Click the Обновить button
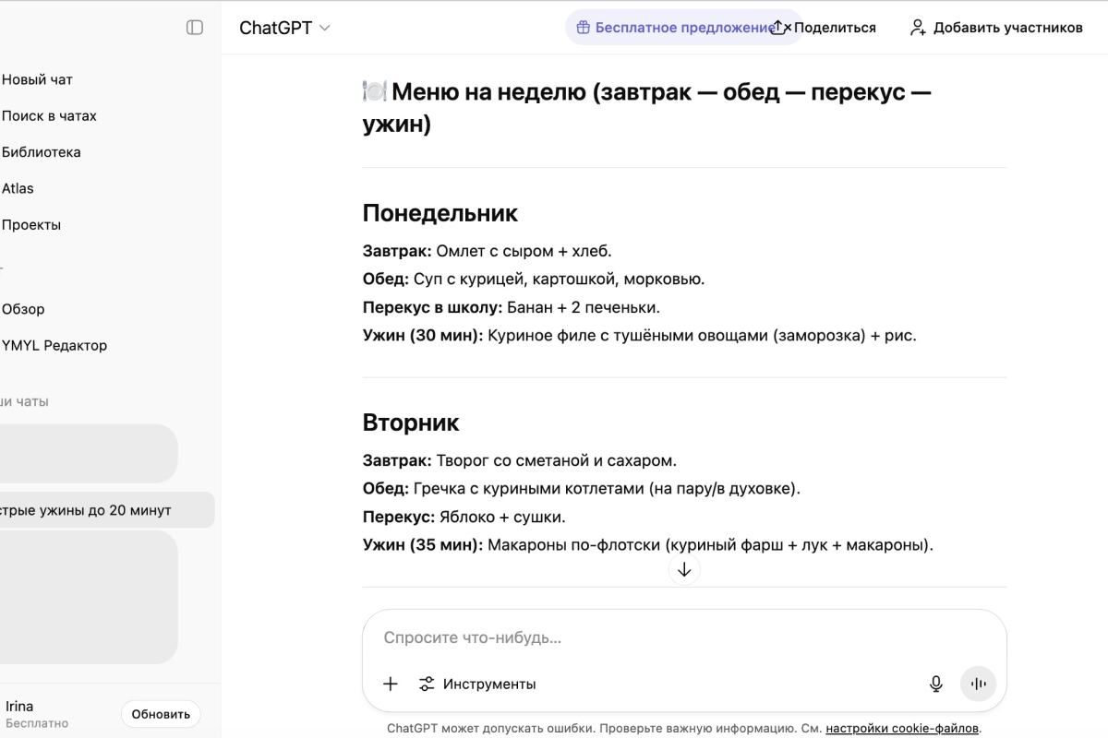Viewport: 1108px width, 738px height. click(x=161, y=713)
